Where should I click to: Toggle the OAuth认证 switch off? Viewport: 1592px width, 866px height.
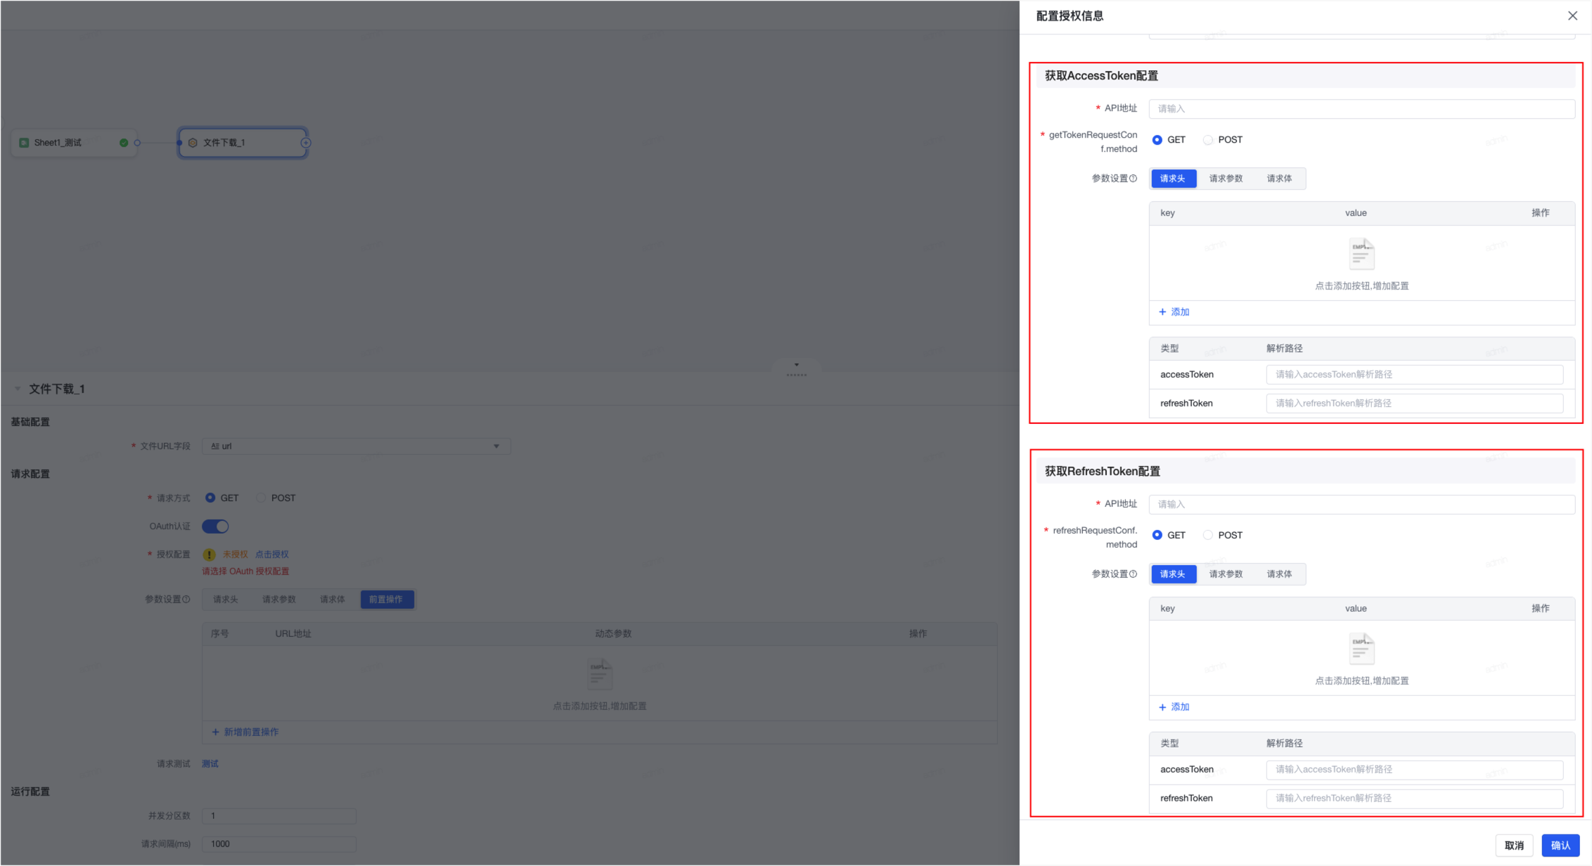[215, 526]
